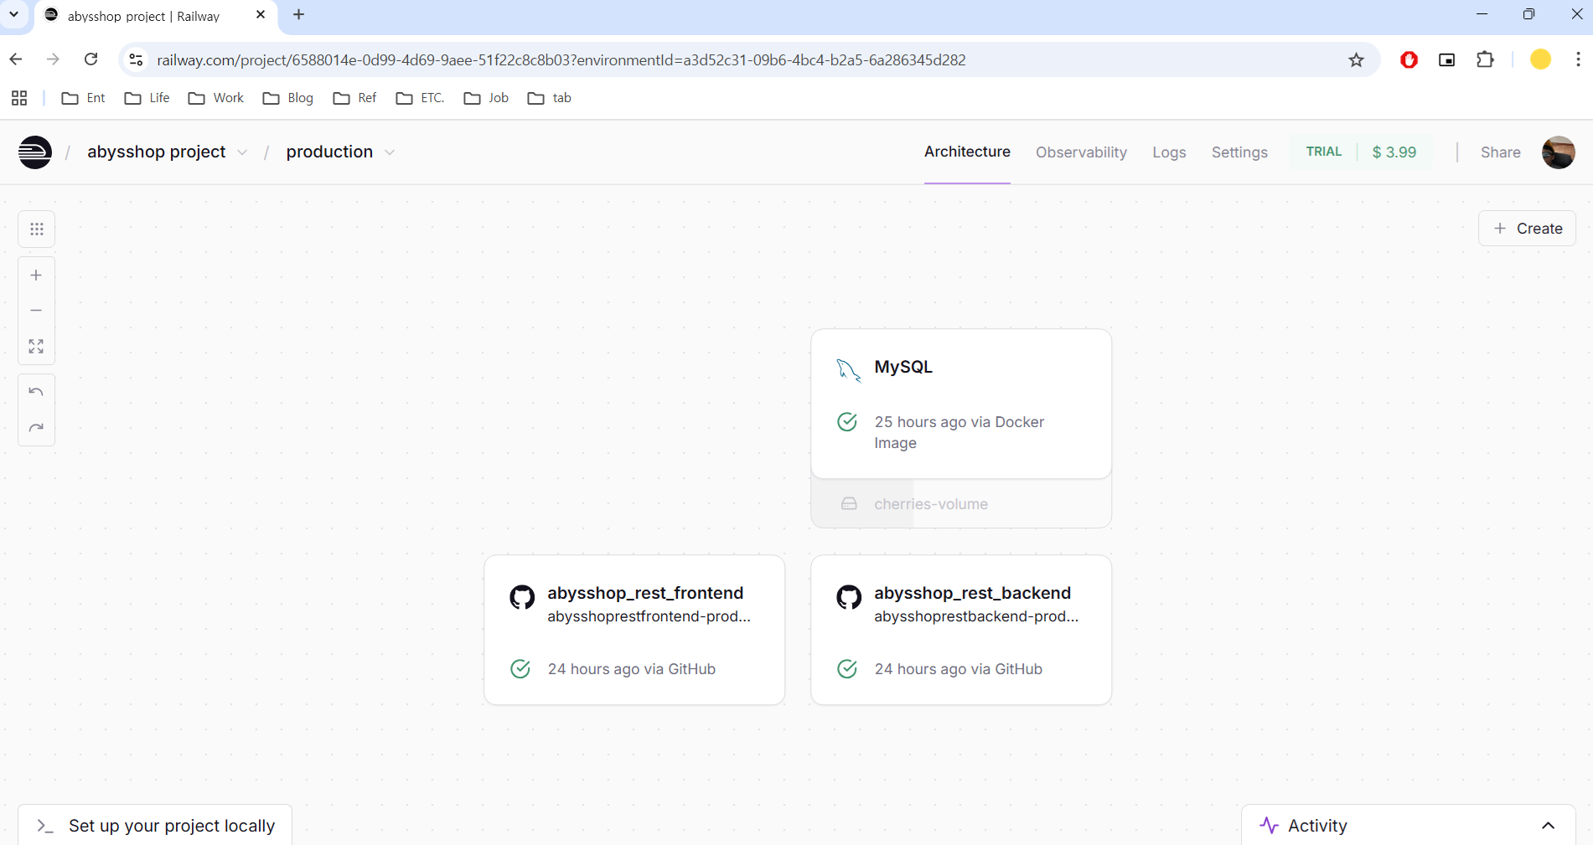Click '25 hours ago via Docker Image' text
This screenshot has height=845, width=1593.
coord(959,432)
